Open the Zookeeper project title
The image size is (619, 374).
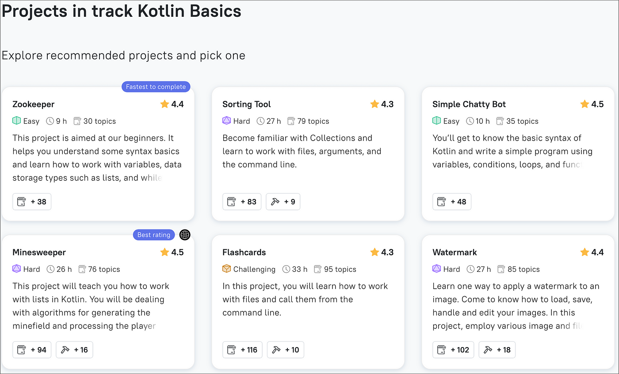[34, 104]
